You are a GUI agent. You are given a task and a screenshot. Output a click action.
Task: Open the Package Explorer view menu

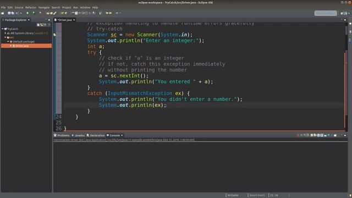[x=49, y=24]
